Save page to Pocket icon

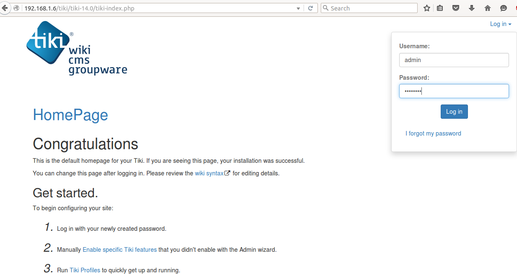point(456,8)
